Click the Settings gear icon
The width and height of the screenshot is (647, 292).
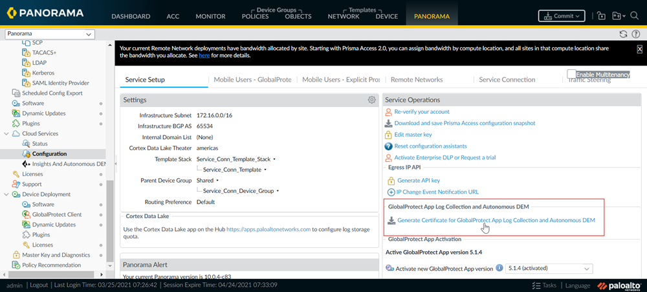371,100
